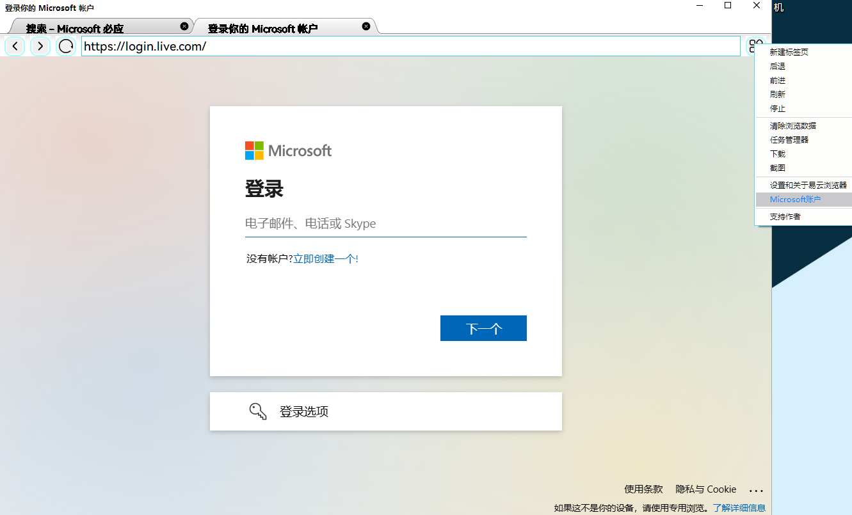Focus the 电子邮件、电话或 Skype field
The height and width of the screenshot is (515, 852).
click(386, 224)
